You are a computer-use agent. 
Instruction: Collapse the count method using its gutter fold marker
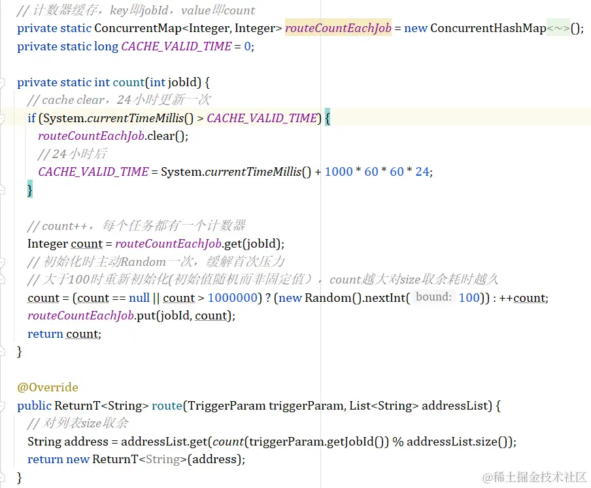tap(2, 82)
